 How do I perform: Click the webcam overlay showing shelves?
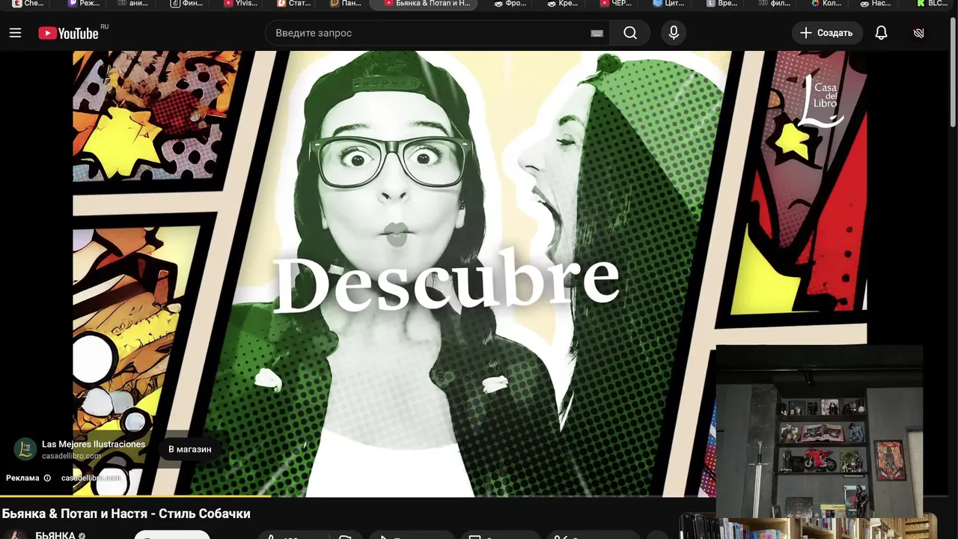tap(820, 432)
